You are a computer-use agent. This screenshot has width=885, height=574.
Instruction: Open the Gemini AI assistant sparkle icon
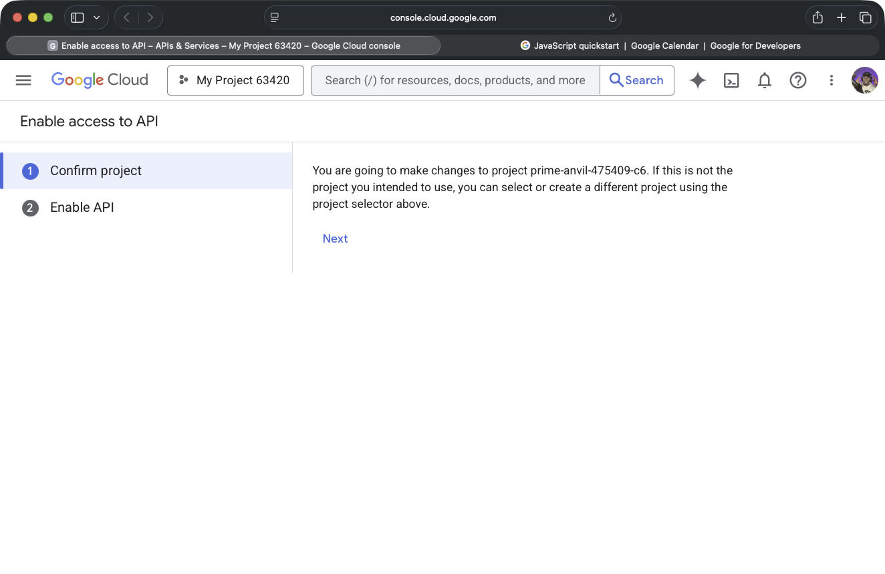pyautogui.click(x=698, y=80)
